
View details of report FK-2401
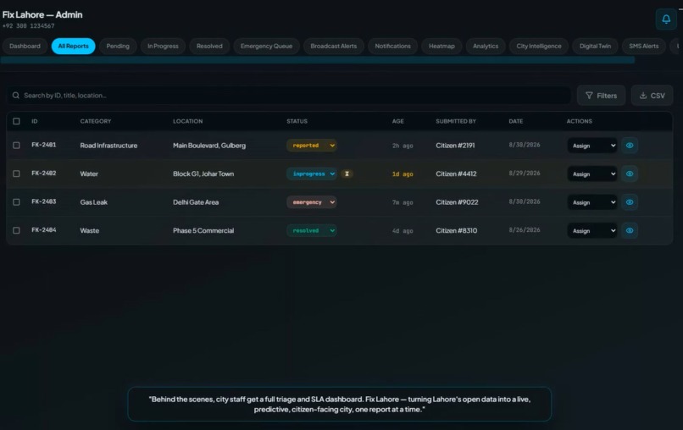(x=630, y=146)
